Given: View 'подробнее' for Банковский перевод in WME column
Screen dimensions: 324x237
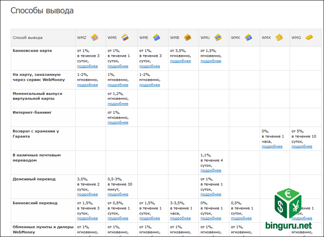Looking at the screenshot, I should click(x=149, y=218).
